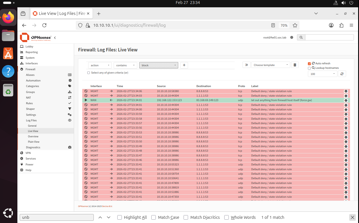
Task: Open the Choose template dropdown
Action: pos(270,65)
